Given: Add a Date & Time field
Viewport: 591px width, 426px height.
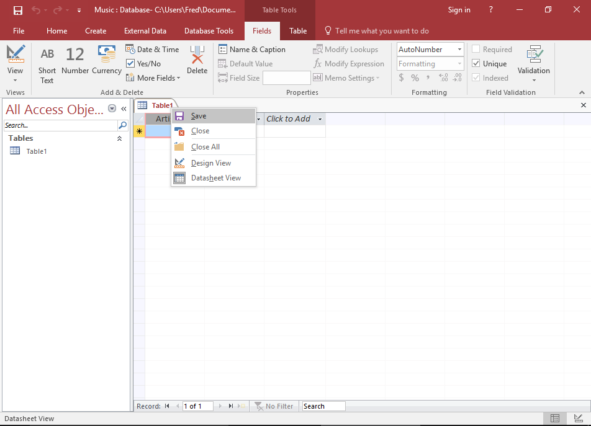Looking at the screenshot, I should 152,50.
